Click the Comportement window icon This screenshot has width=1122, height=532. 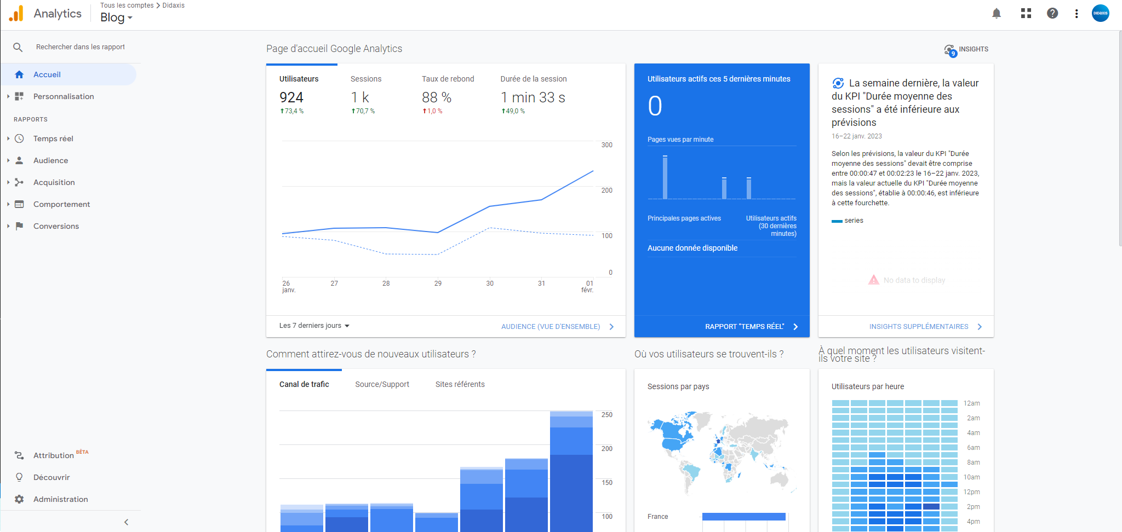(x=19, y=204)
